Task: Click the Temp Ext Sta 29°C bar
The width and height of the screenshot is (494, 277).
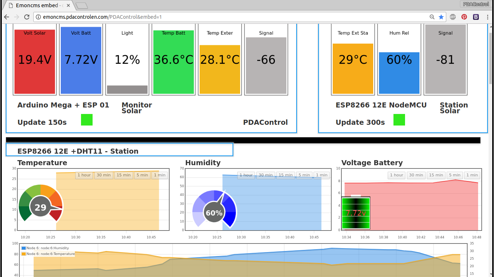Action: pyautogui.click(x=353, y=69)
